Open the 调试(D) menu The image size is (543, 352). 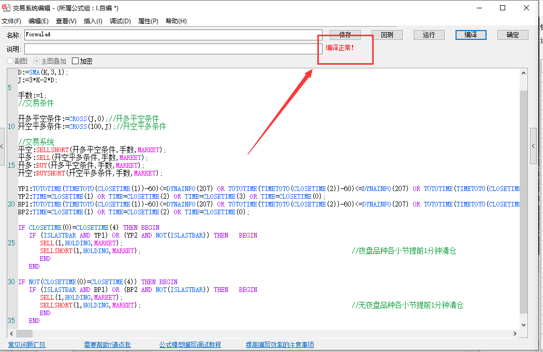120,21
